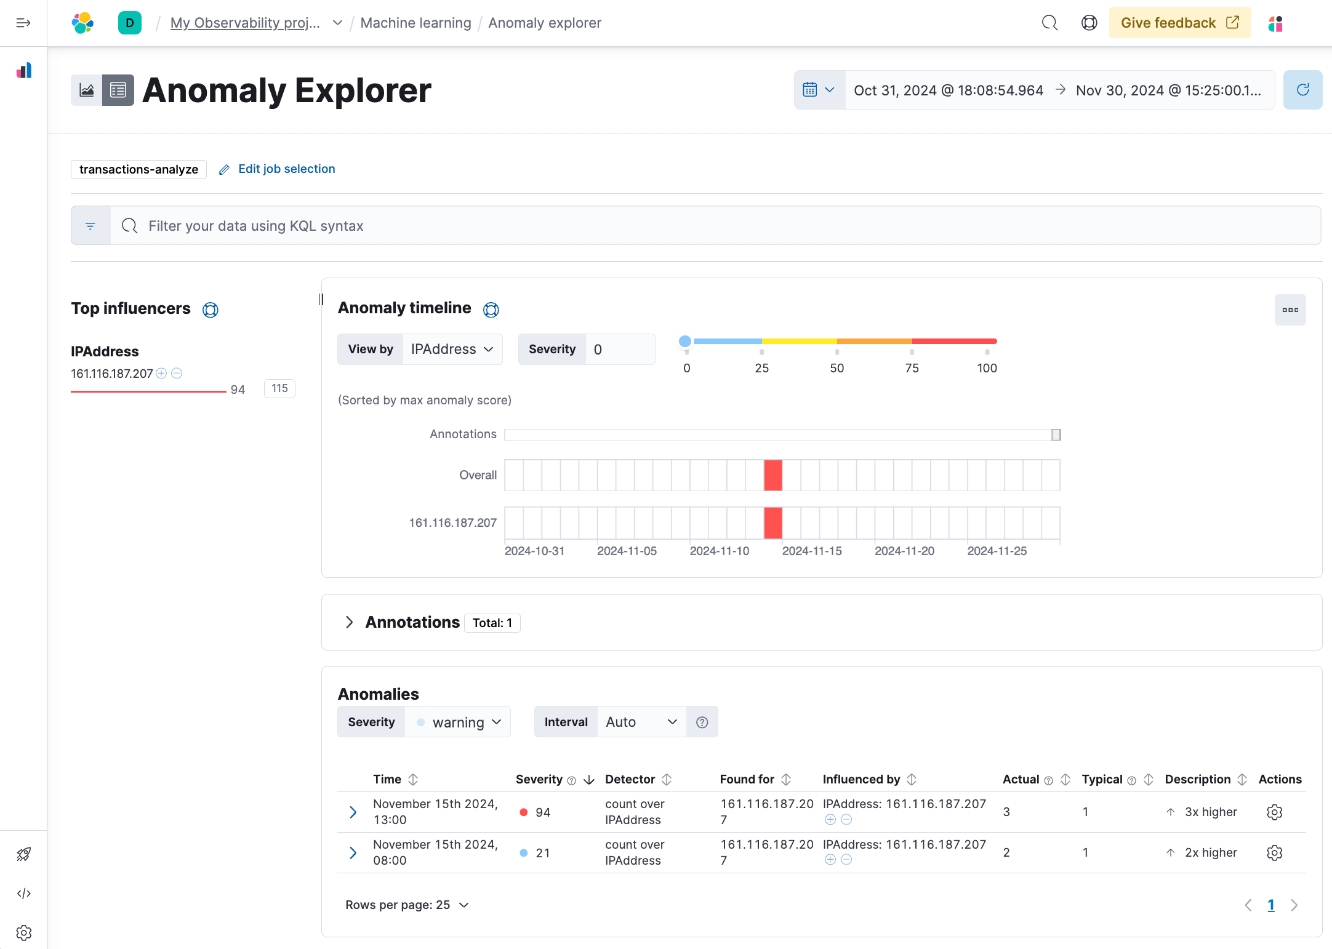
Task: Click the annotation marker in swimlane
Action: coord(1056,434)
